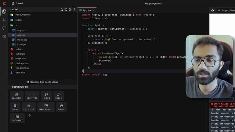Click the webcam video overlay
235x132 pixels.
pyautogui.click(x=209, y=66)
